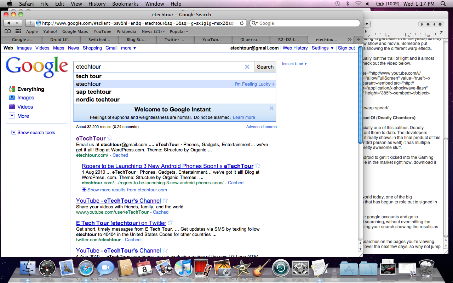Image resolution: width=453 pixels, height=283 pixels.
Task: Switch to the Twitter tab in Safari
Action: pos(175,40)
